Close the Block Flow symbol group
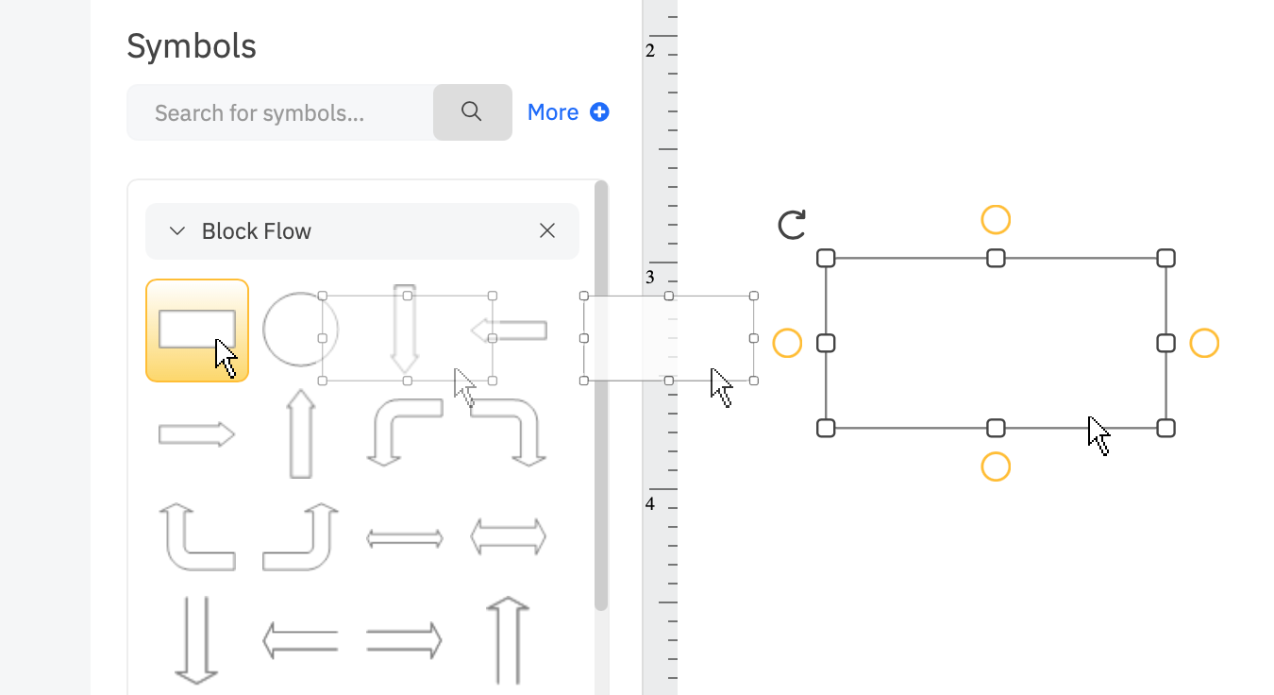This screenshot has width=1274, height=695. [546, 230]
